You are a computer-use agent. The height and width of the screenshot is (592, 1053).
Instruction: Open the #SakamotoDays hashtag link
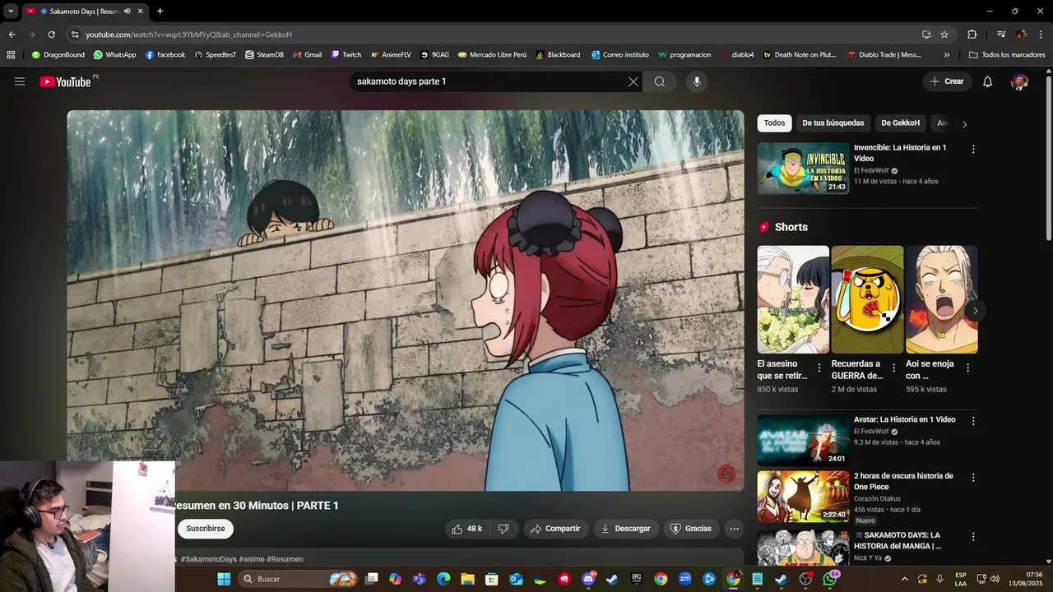(208, 559)
